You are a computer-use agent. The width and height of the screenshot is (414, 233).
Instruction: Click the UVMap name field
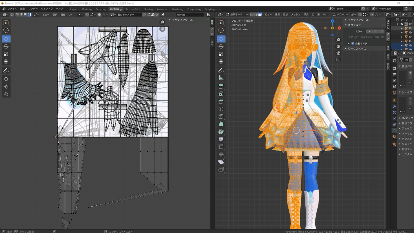(189, 15)
